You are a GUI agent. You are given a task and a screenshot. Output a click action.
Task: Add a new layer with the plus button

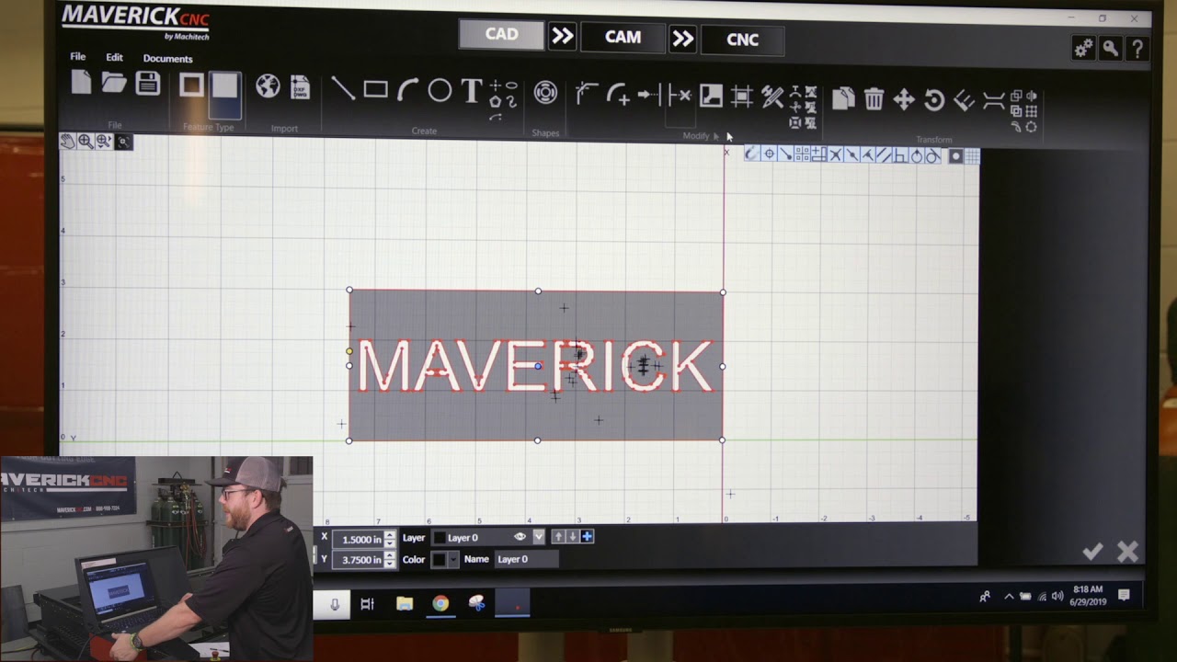pos(587,537)
